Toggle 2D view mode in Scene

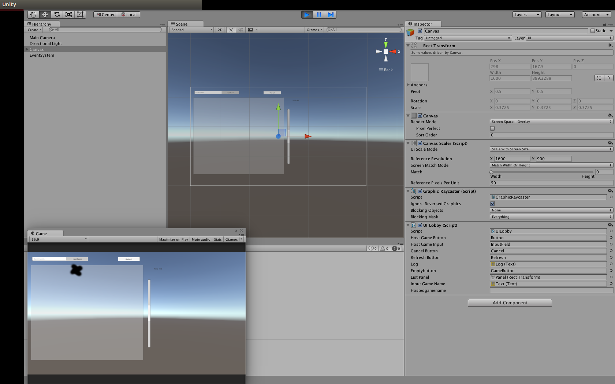[220, 30]
